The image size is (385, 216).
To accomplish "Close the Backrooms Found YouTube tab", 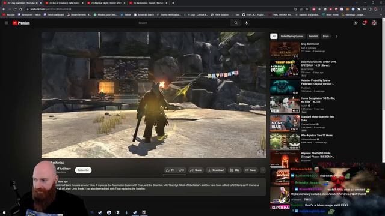I will [167, 3].
